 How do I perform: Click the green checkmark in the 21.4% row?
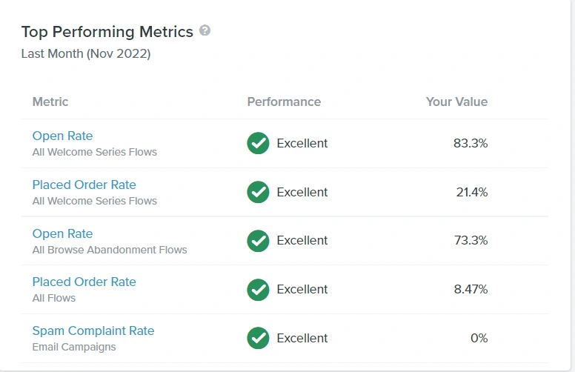pos(258,192)
